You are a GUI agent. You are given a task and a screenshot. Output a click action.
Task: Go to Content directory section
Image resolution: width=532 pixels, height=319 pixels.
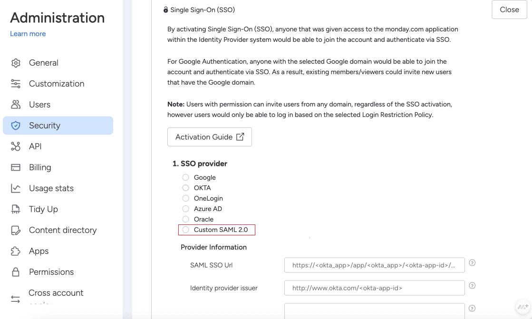tap(62, 230)
